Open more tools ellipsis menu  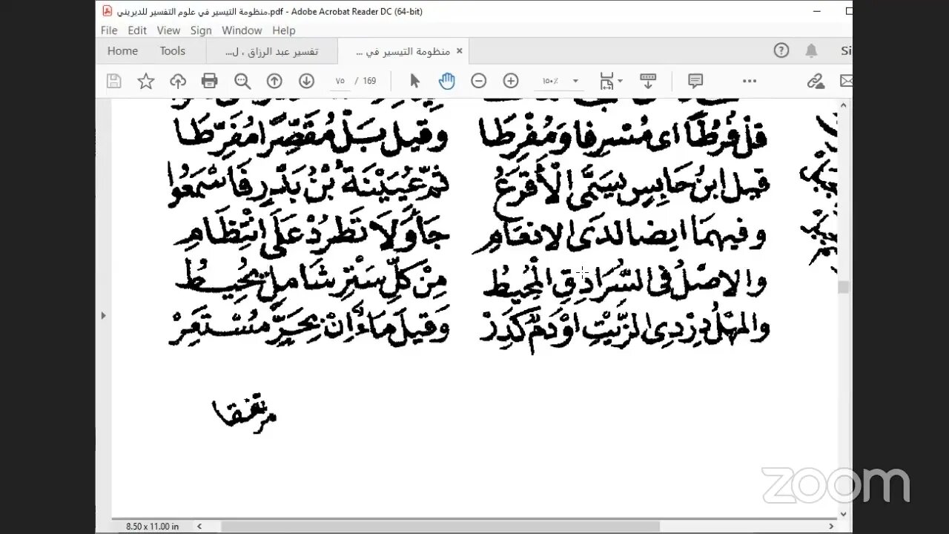pyautogui.click(x=750, y=81)
